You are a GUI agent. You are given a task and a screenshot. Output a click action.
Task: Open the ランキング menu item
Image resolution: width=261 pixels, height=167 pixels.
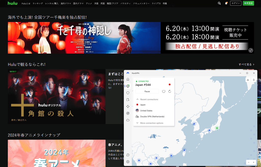38,3
